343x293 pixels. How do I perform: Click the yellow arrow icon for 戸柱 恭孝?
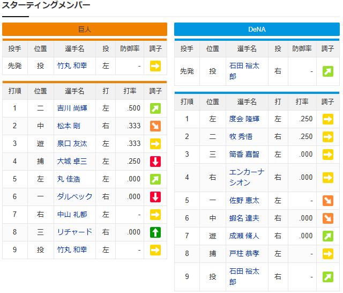click(328, 254)
